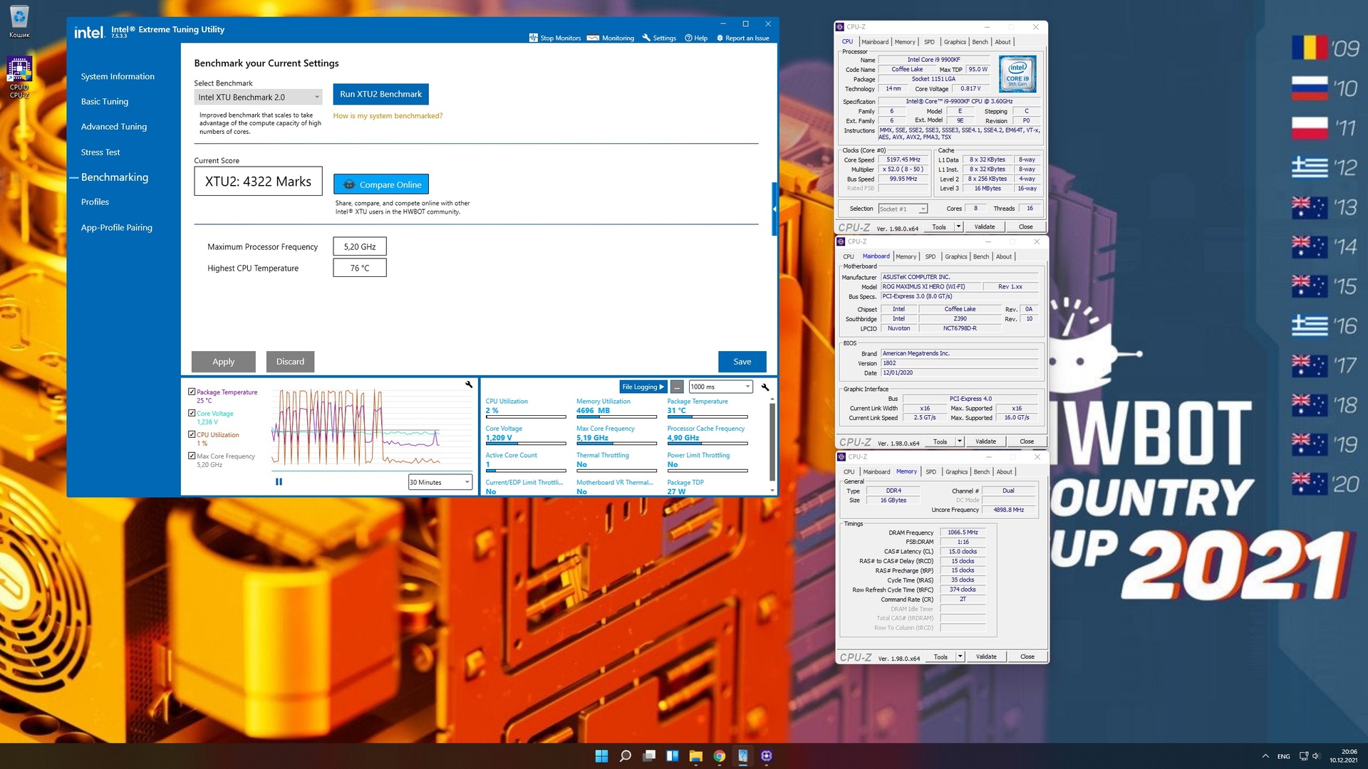Open Select Benchmark dropdown

pos(258,98)
